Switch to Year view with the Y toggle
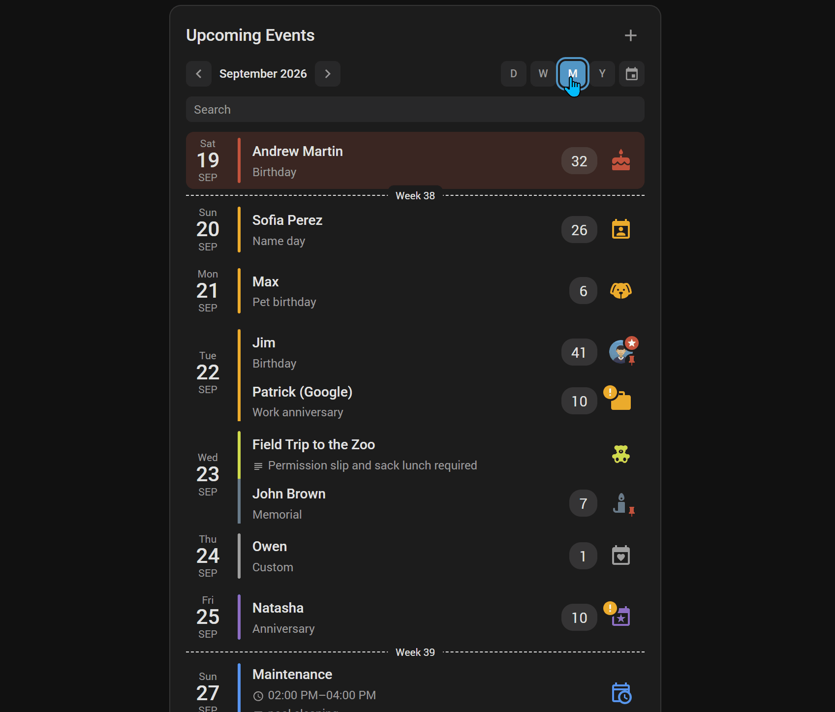Screen dimensions: 835x712 coord(602,74)
